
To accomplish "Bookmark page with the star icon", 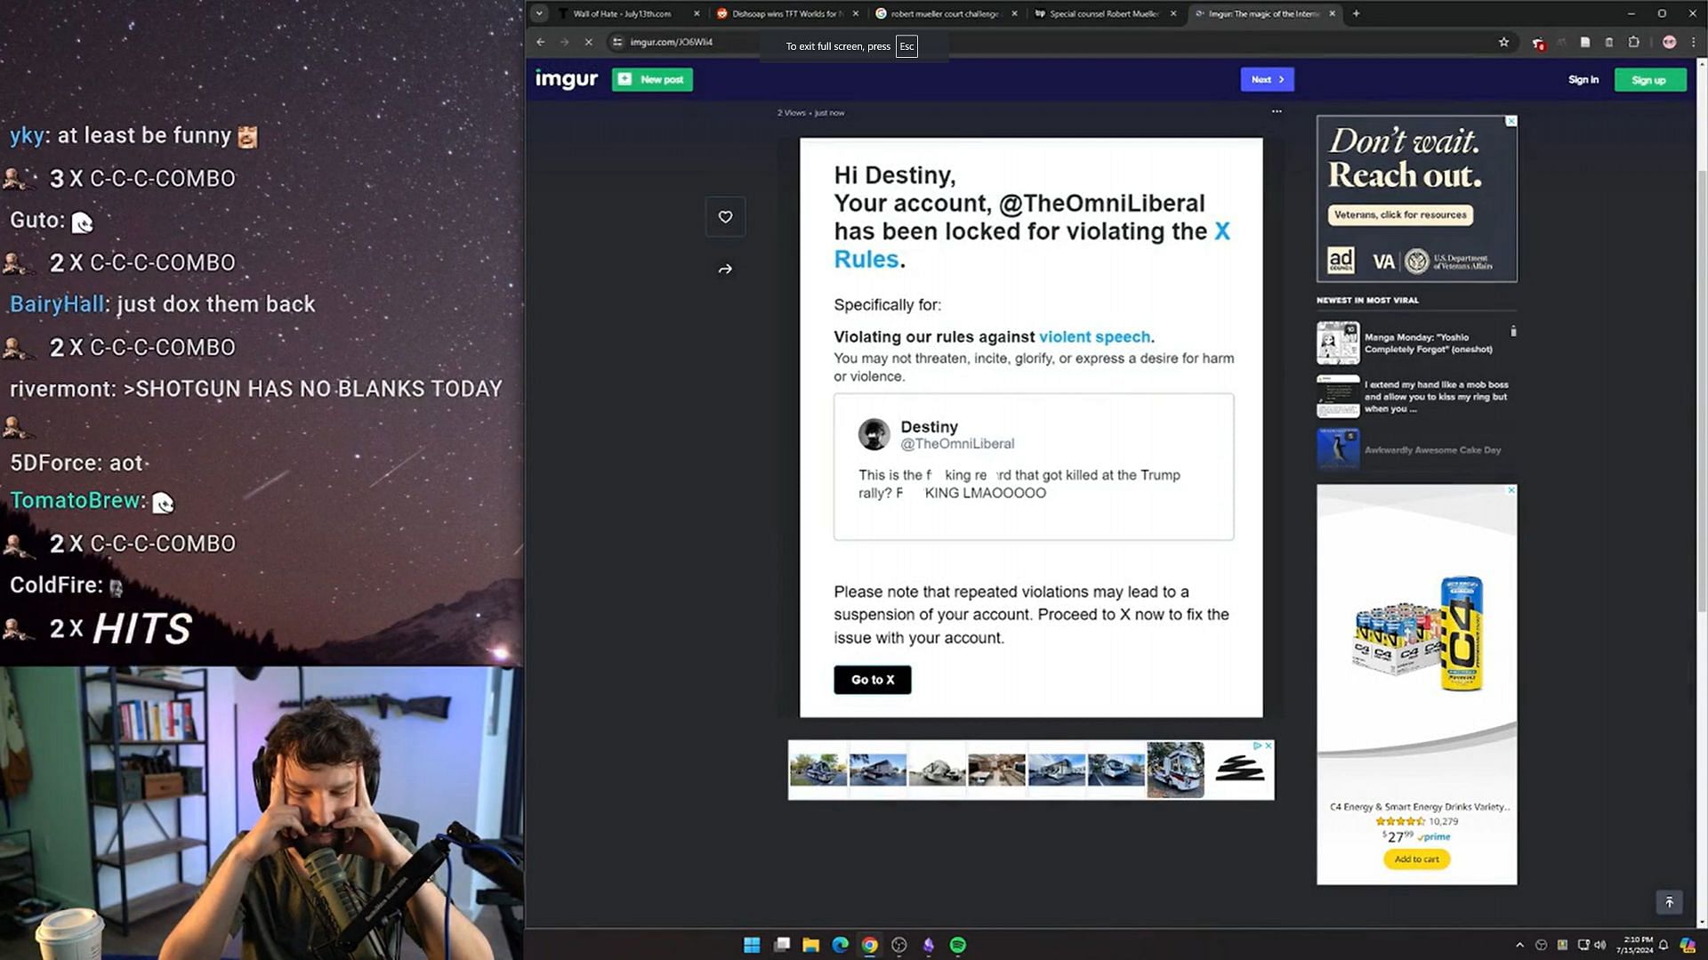I will (x=1503, y=42).
